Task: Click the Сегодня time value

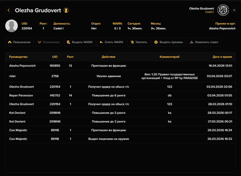Action: 135,28
